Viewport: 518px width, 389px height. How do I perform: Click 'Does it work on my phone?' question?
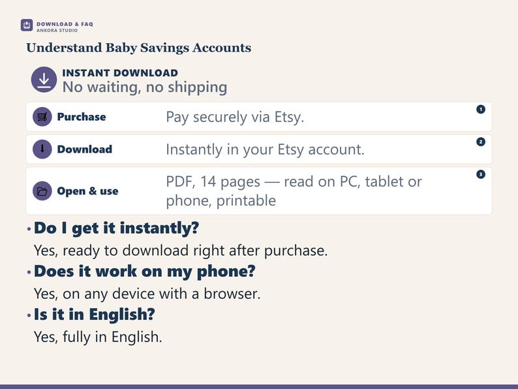pos(145,272)
